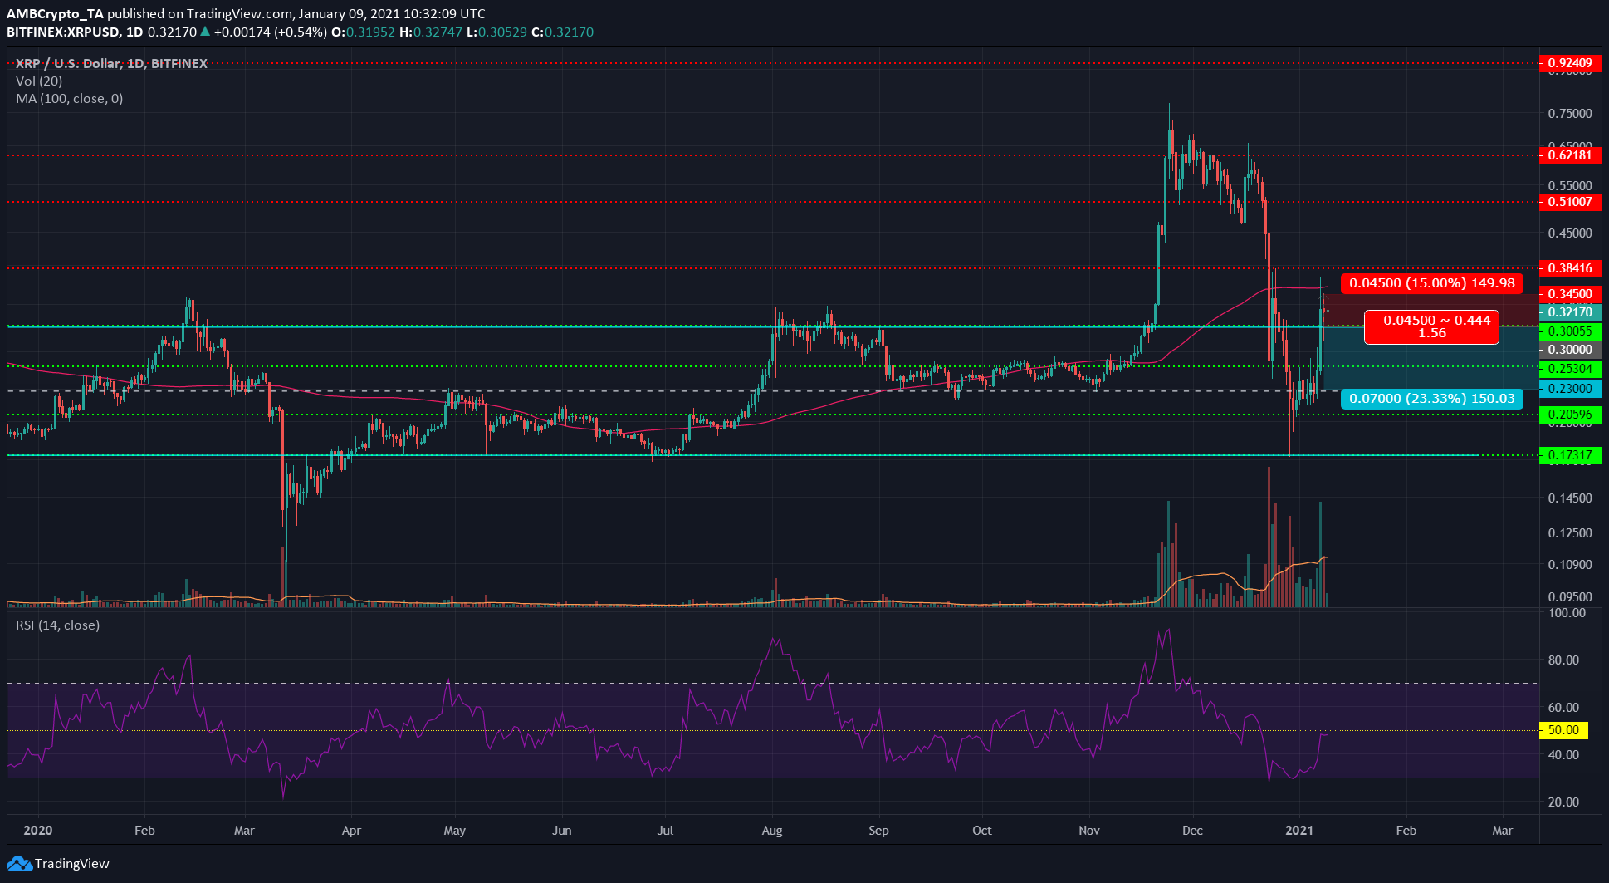Select the 0.25304 green support label
This screenshot has height=883, width=1609.
(1570, 369)
